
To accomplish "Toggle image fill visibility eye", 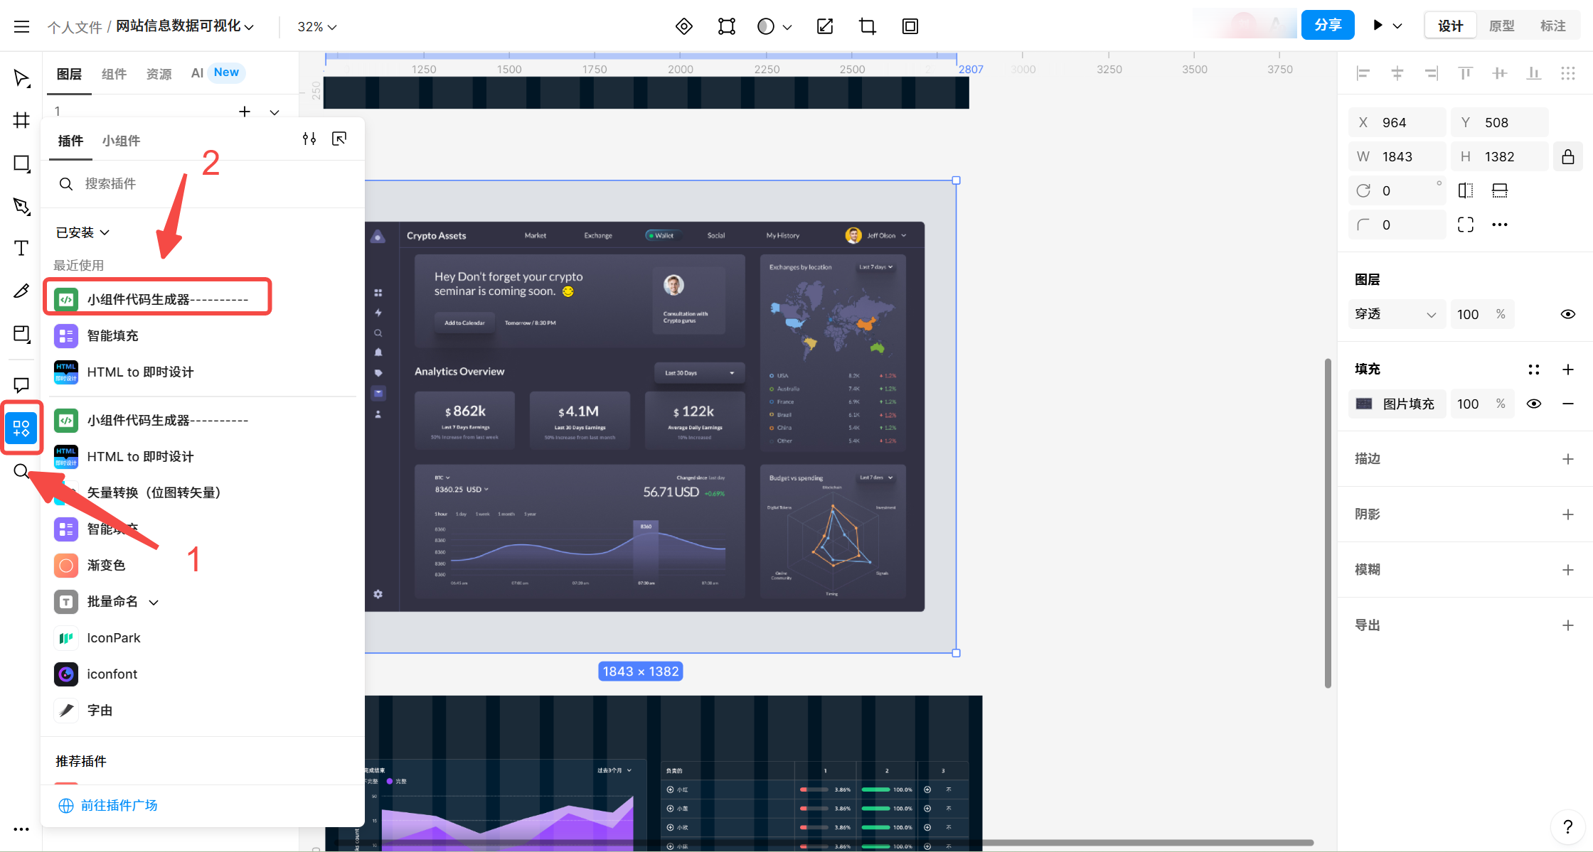I will point(1534,404).
